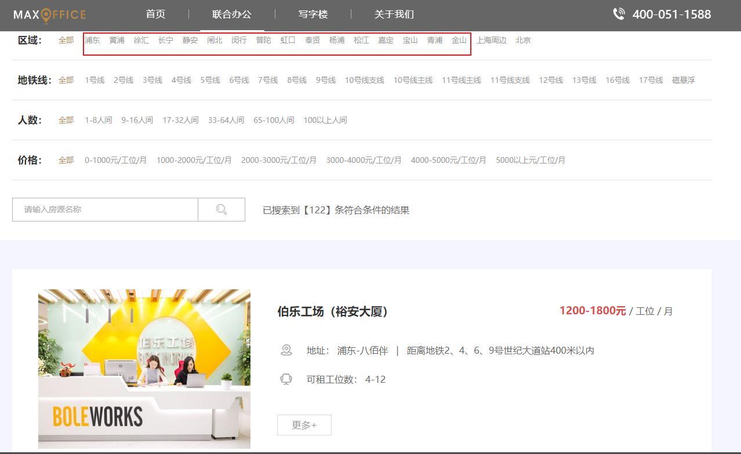Filter by metro 6号线
The height and width of the screenshot is (454, 741).
pos(239,80)
